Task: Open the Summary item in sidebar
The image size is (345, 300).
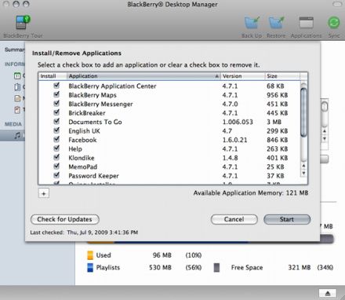Action: point(15,49)
